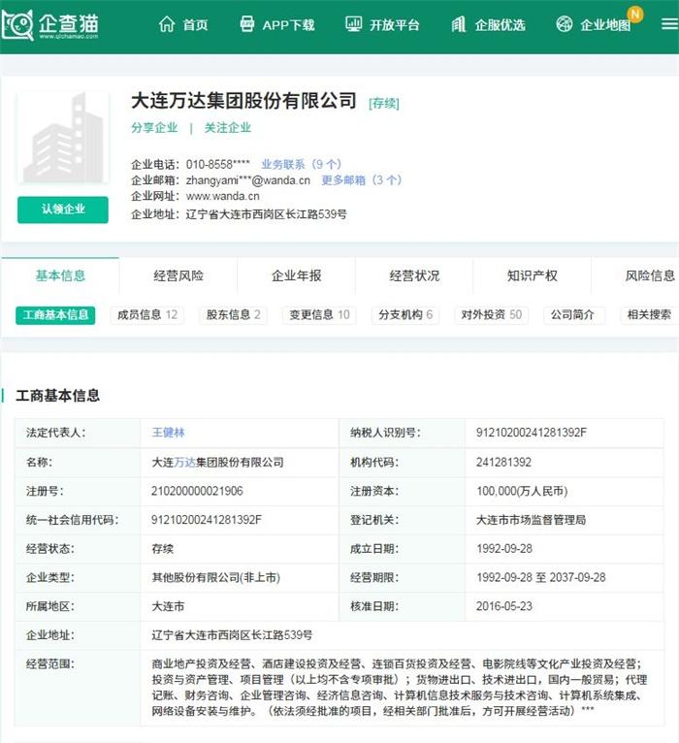Click business term 1992-09-28 至 2037-09-28
Screen dimensions: 679x743
point(540,578)
